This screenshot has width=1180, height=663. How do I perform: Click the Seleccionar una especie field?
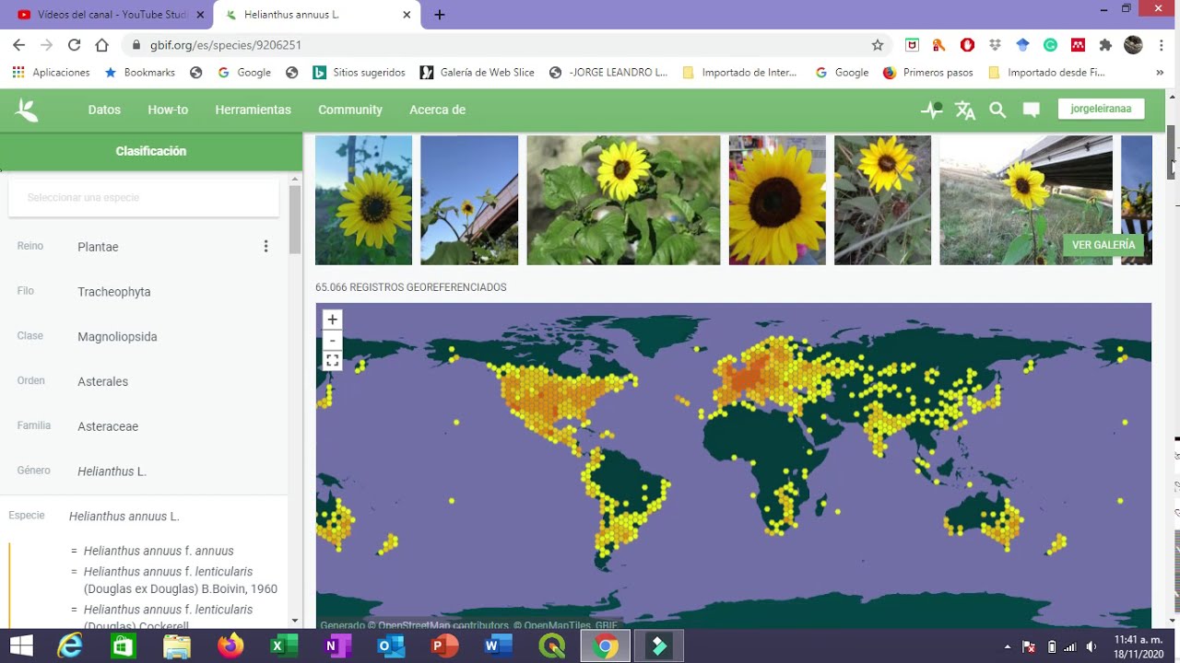click(144, 198)
